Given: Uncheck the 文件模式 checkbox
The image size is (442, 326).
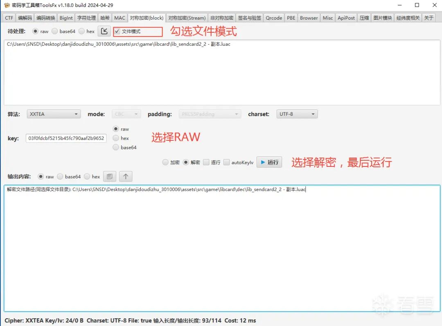Looking at the screenshot, I should [117, 31].
